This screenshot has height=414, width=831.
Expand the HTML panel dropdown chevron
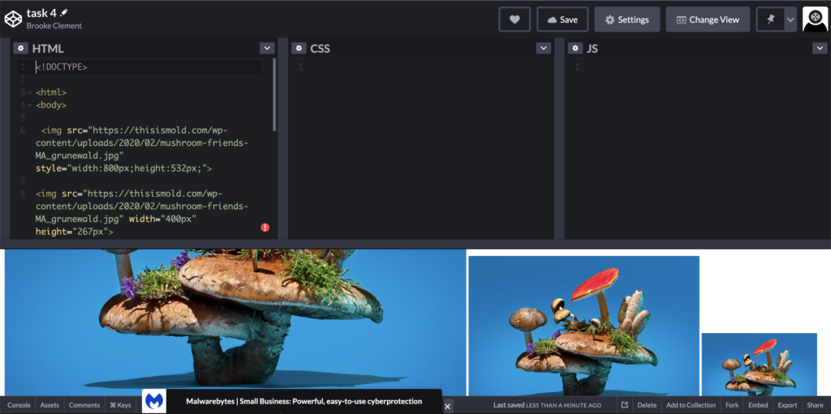click(266, 49)
